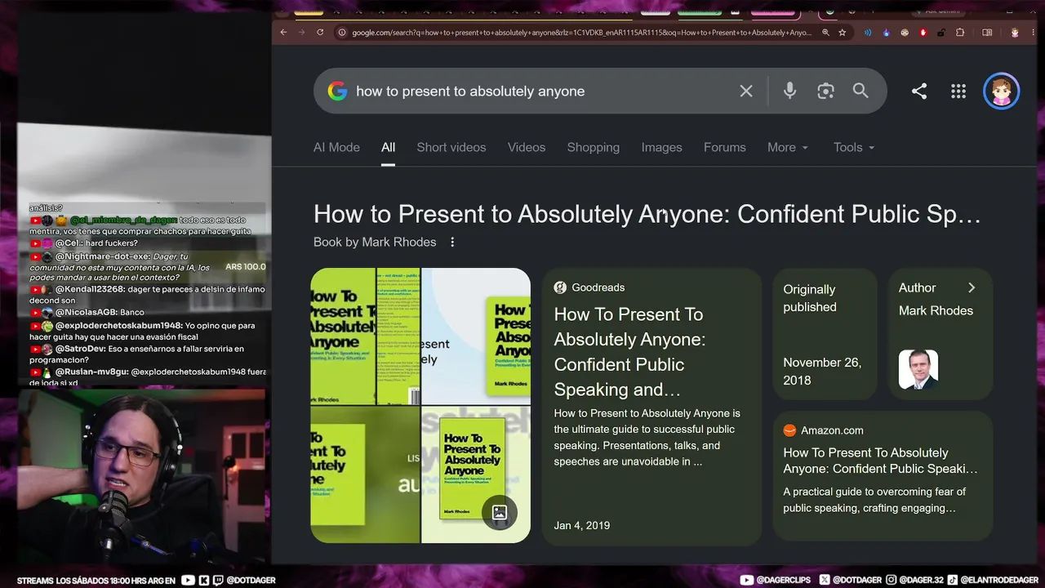Click the @DAGERCLIPS handle in bottom bar

point(782,581)
